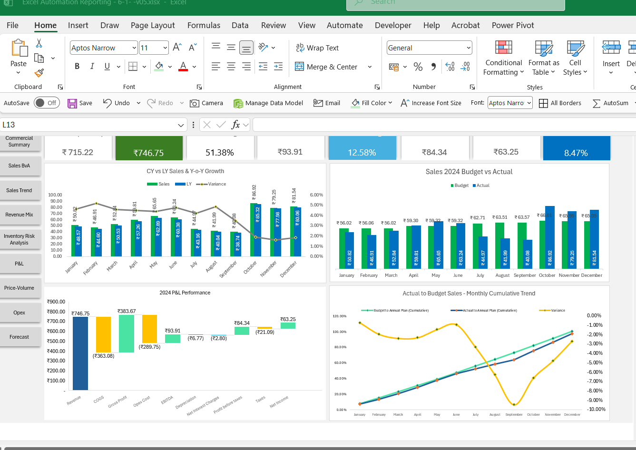
Task: Click Save in Quick Access Toolbar
Action: 80,103
